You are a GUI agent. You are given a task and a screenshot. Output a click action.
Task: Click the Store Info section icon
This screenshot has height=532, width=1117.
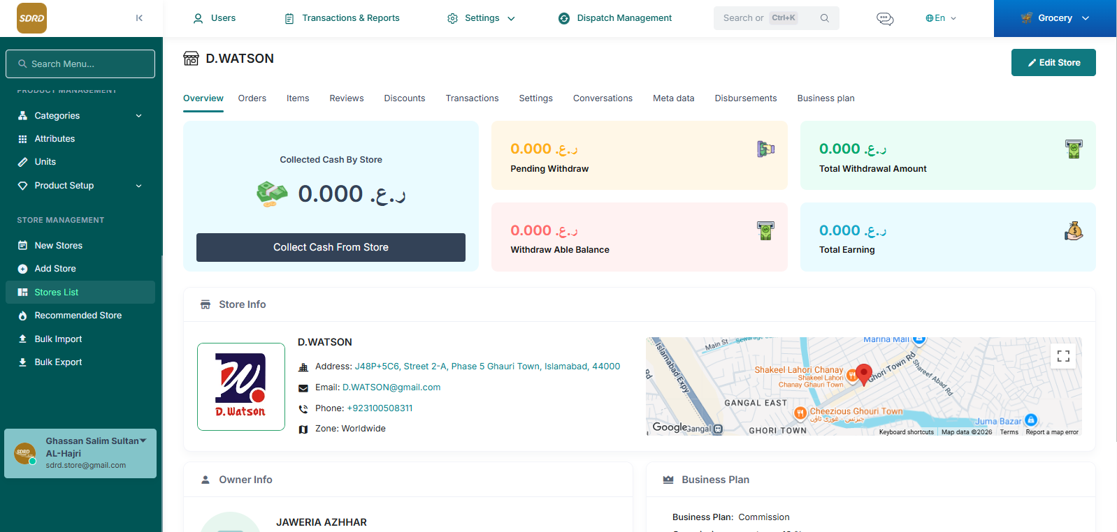pos(206,304)
